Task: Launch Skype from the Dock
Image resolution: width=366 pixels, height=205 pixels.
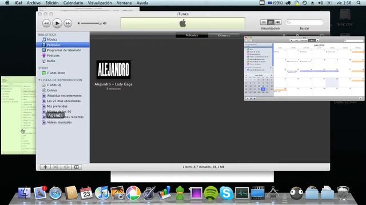Action: [226, 193]
